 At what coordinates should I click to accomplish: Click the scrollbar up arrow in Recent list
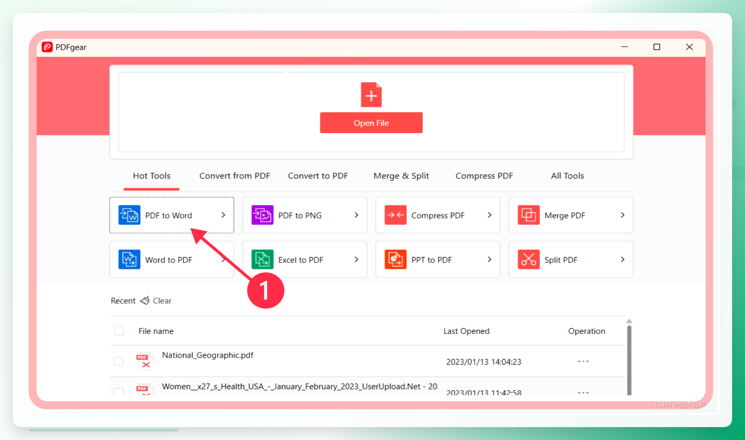pos(629,321)
